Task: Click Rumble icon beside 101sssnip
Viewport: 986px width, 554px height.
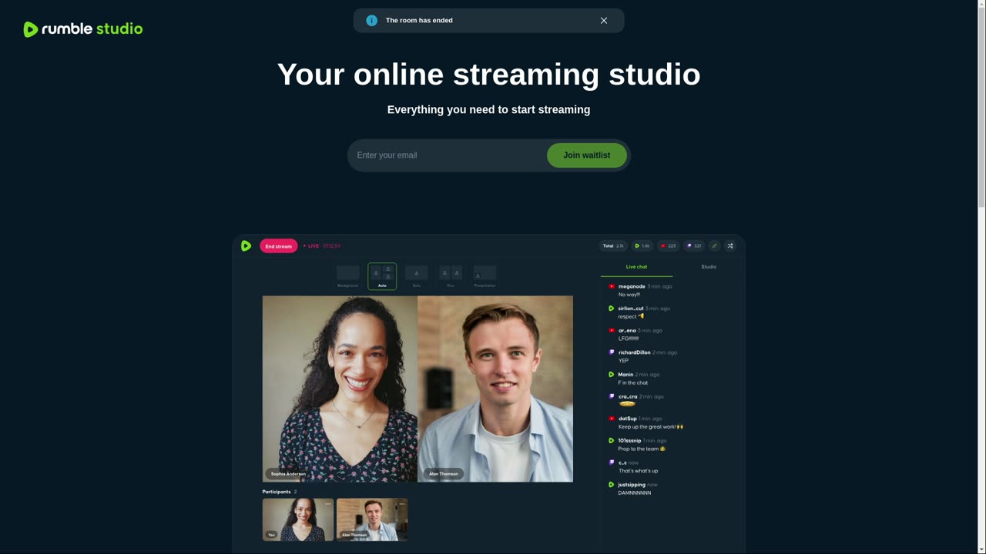Action: click(x=612, y=441)
